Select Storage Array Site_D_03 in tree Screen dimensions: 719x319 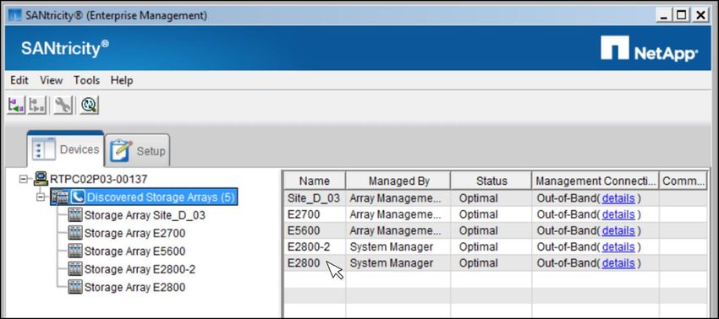(x=145, y=215)
